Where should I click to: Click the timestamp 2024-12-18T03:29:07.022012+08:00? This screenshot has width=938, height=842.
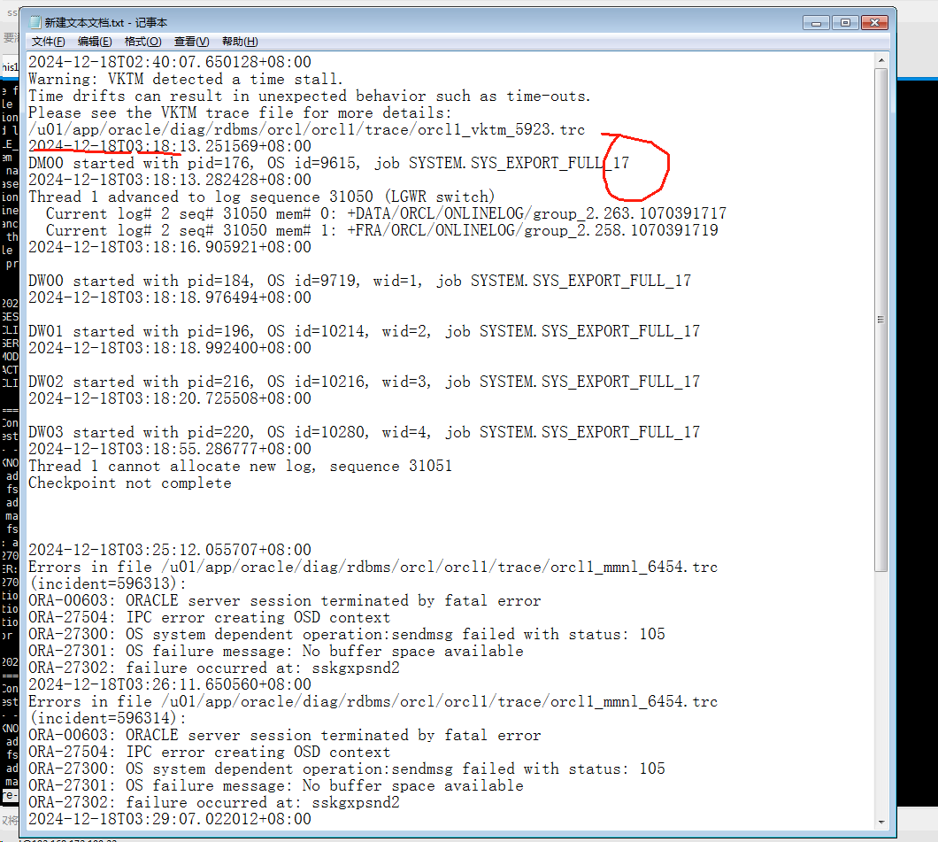tap(170, 819)
